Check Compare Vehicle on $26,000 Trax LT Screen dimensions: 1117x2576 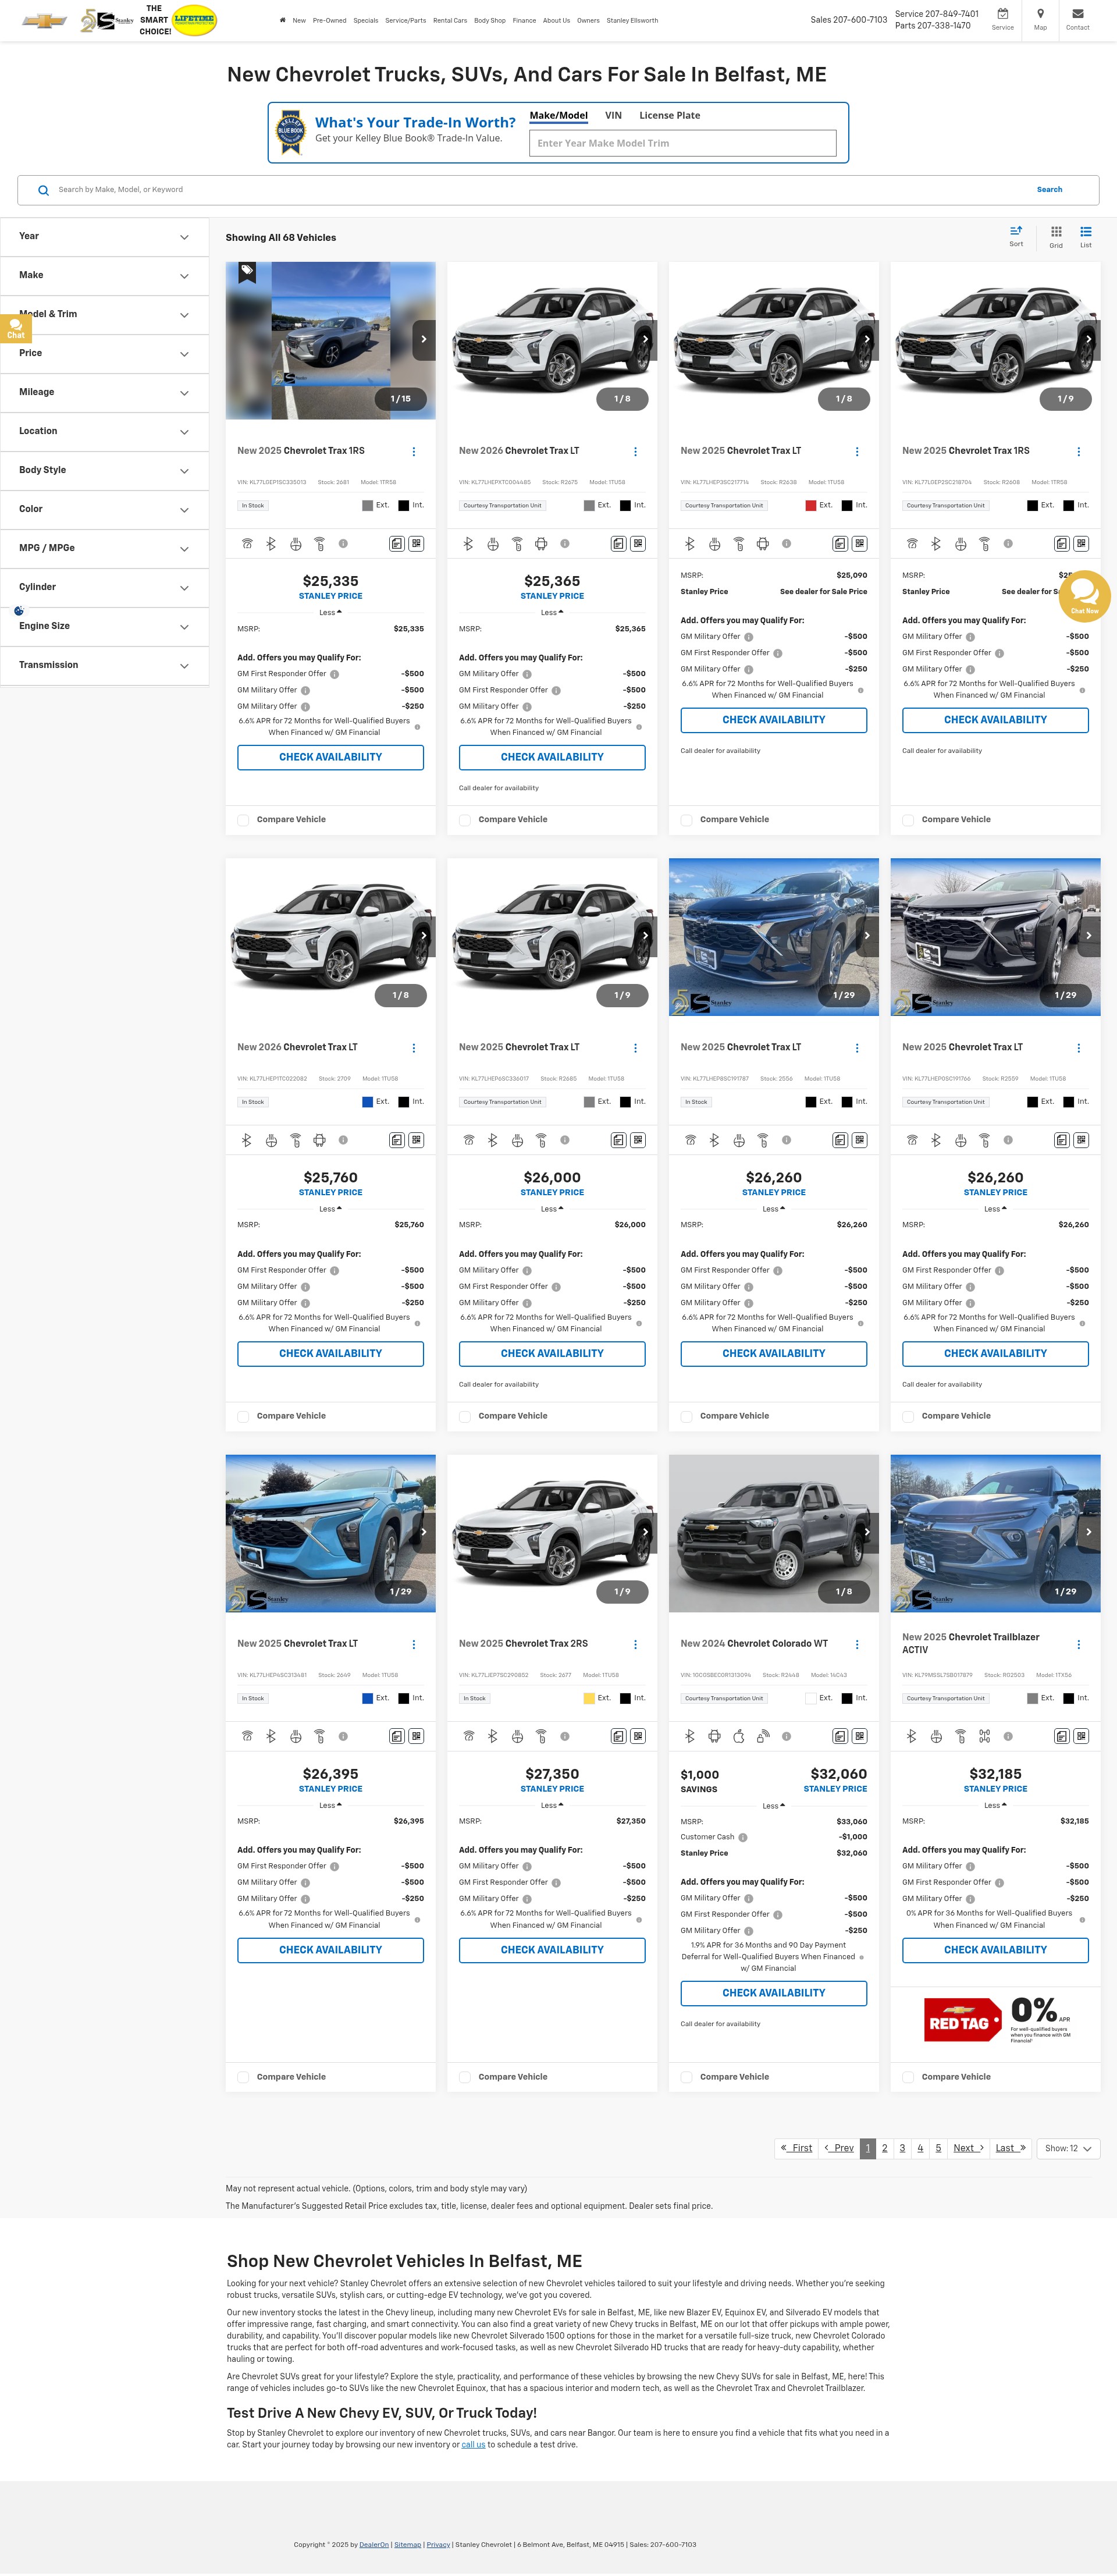coord(465,1417)
